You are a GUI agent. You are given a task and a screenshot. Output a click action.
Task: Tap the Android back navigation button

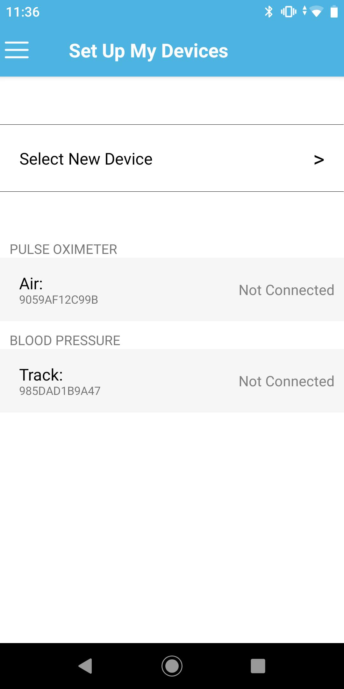85,666
